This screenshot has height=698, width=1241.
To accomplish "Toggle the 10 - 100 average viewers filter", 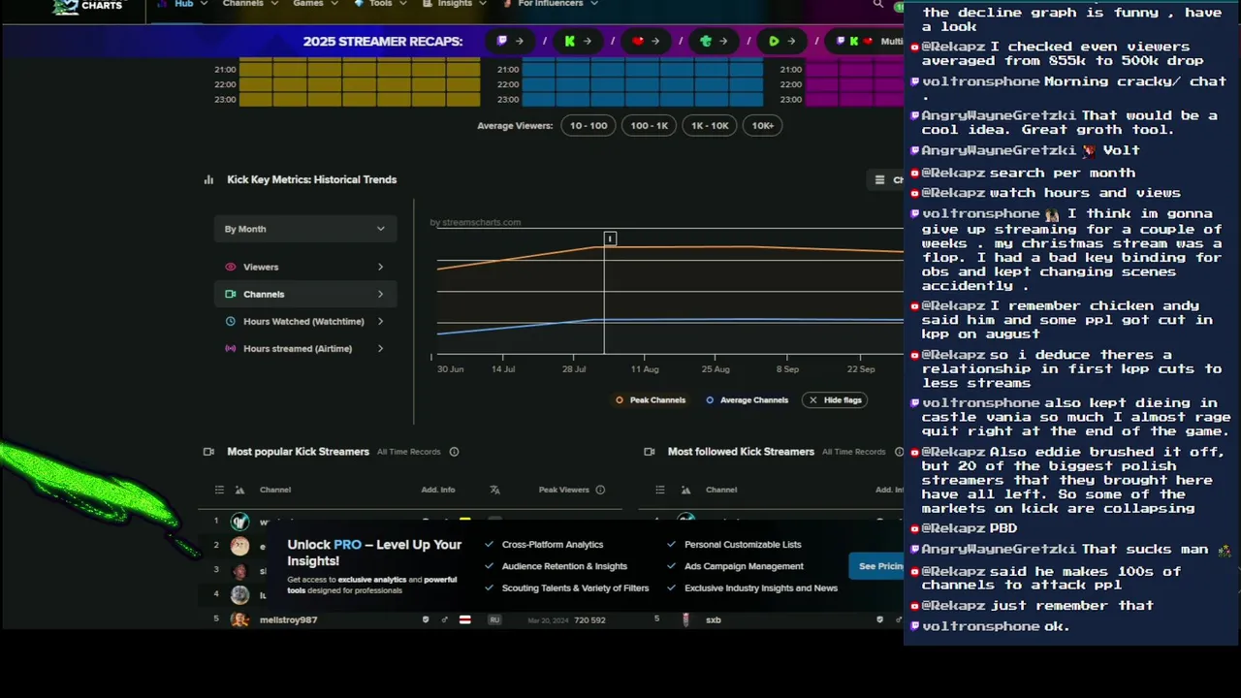I will [589, 125].
